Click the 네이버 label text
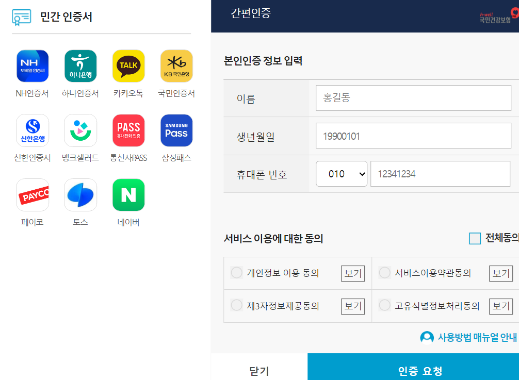Viewport: 519px width, 380px height. click(x=128, y=222)
